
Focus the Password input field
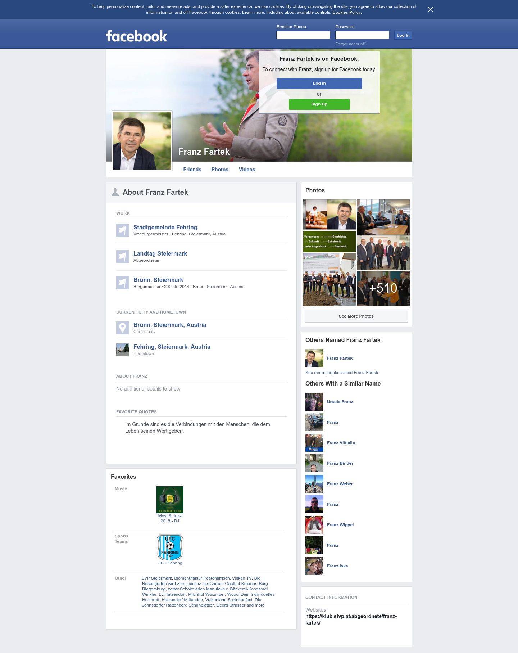tap(362, 35)
